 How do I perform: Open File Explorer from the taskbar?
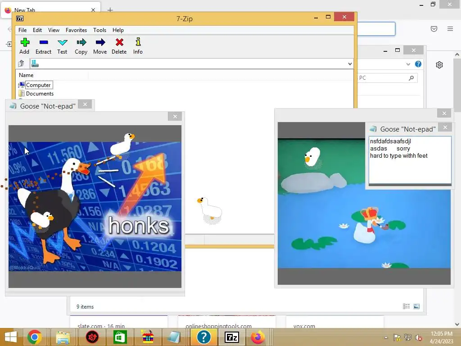pyautogui.click(x=63, y=337)
